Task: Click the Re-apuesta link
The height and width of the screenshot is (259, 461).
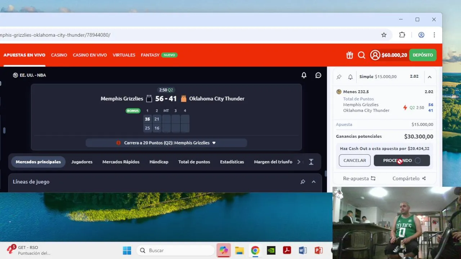Action: click(x=356, y=178)
